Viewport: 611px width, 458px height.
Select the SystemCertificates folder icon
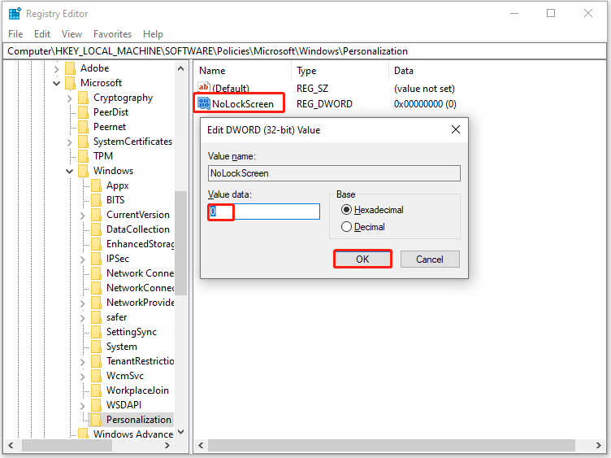83,142
